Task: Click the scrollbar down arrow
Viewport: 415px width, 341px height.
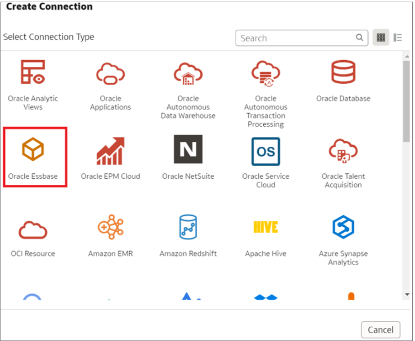Action: click(407, 294)
